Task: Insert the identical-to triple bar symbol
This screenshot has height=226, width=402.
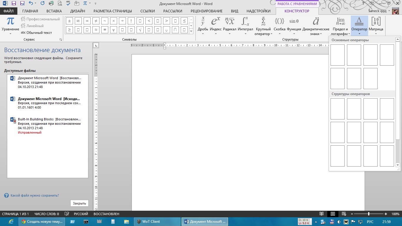Action: click(x=104, y=30)
